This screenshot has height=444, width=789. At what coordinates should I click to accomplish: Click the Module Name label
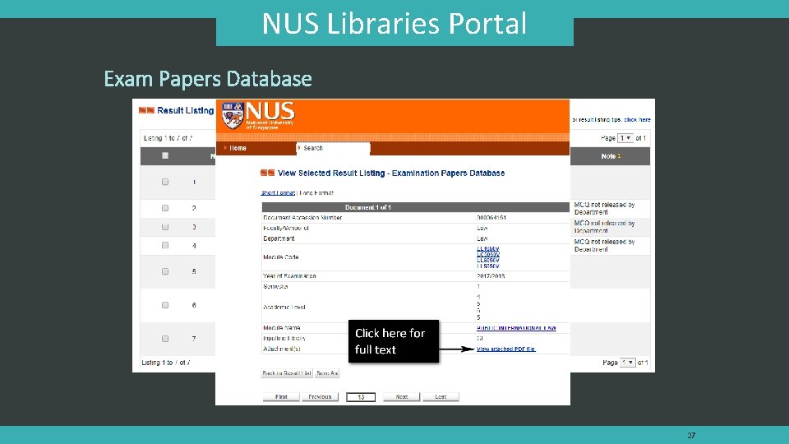tap(281, 328)
